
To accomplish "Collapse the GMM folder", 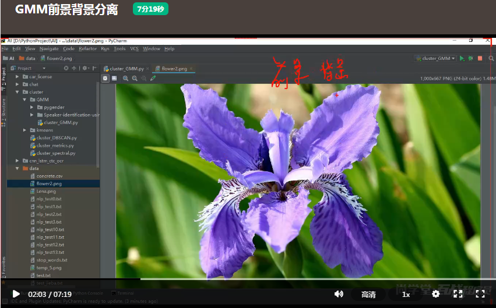I will 24,100.
